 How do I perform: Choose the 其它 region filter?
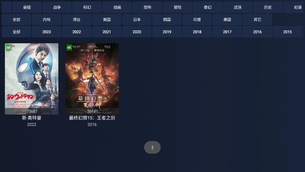click(257, 19)
